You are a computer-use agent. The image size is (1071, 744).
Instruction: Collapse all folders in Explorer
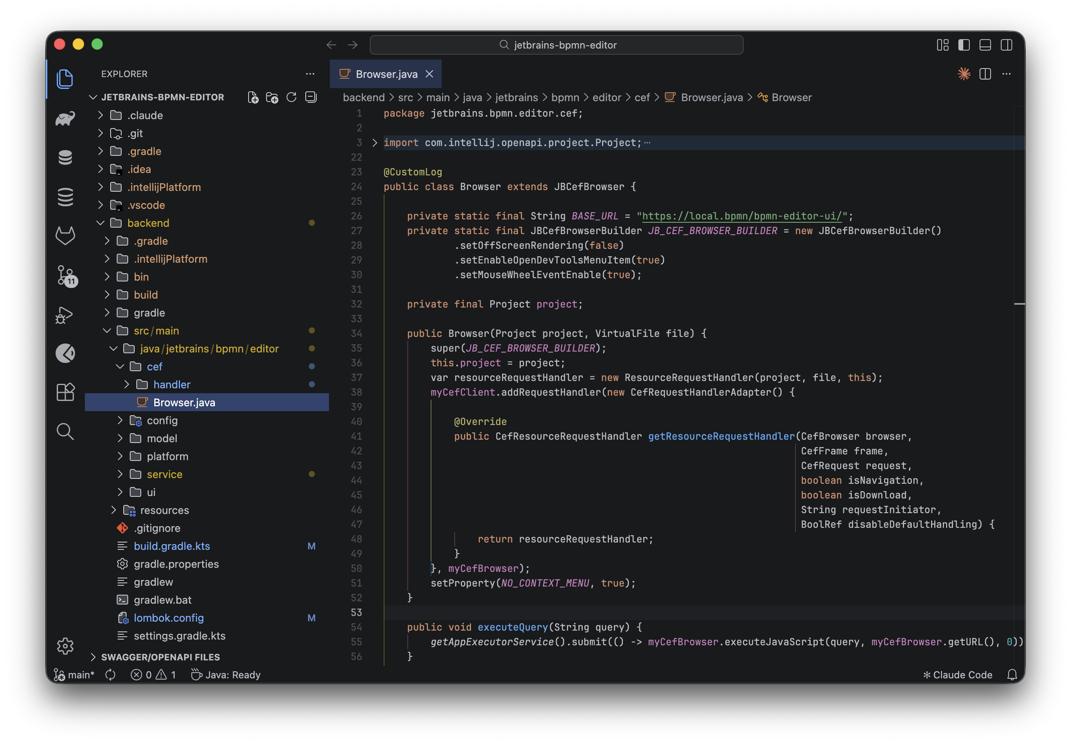pos(311,97)
